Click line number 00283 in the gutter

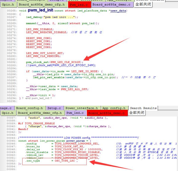point(12,65)
